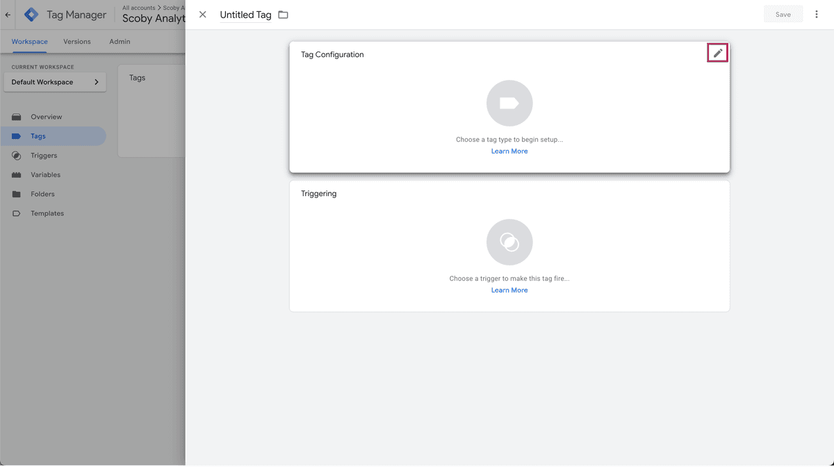Click the back arrow in the header
Viewport: 834px width, 467px height.
coord(8,15)
